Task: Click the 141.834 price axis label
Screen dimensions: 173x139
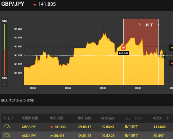Action: (x=18, y=55)
